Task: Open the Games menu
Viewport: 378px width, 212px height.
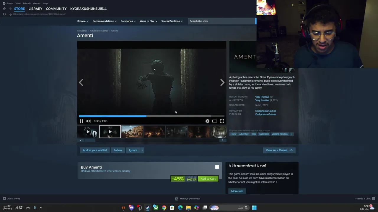Action: tap(37, 3)
